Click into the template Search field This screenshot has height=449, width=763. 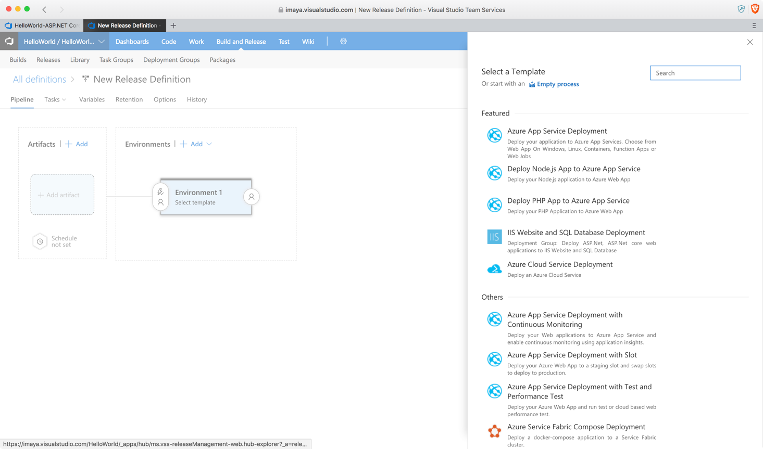click(695, 73)
